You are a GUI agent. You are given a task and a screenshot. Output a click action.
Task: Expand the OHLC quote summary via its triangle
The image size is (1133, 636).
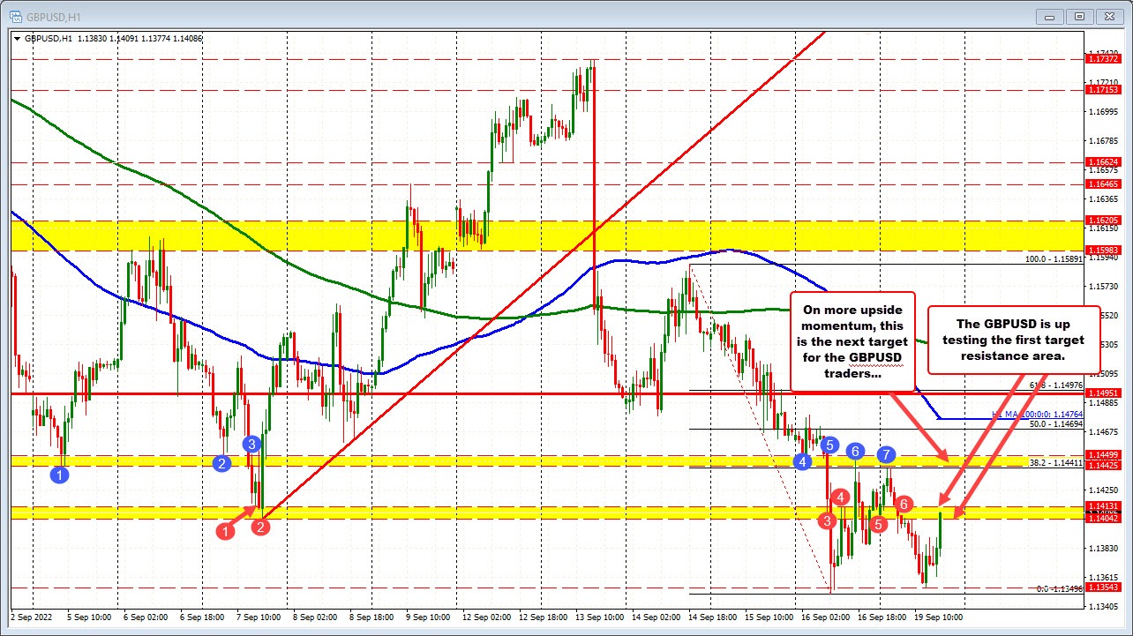pos(17,39)
